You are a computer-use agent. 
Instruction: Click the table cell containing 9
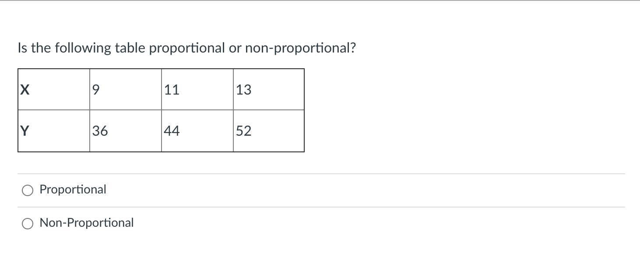click(x=126, y=89)
